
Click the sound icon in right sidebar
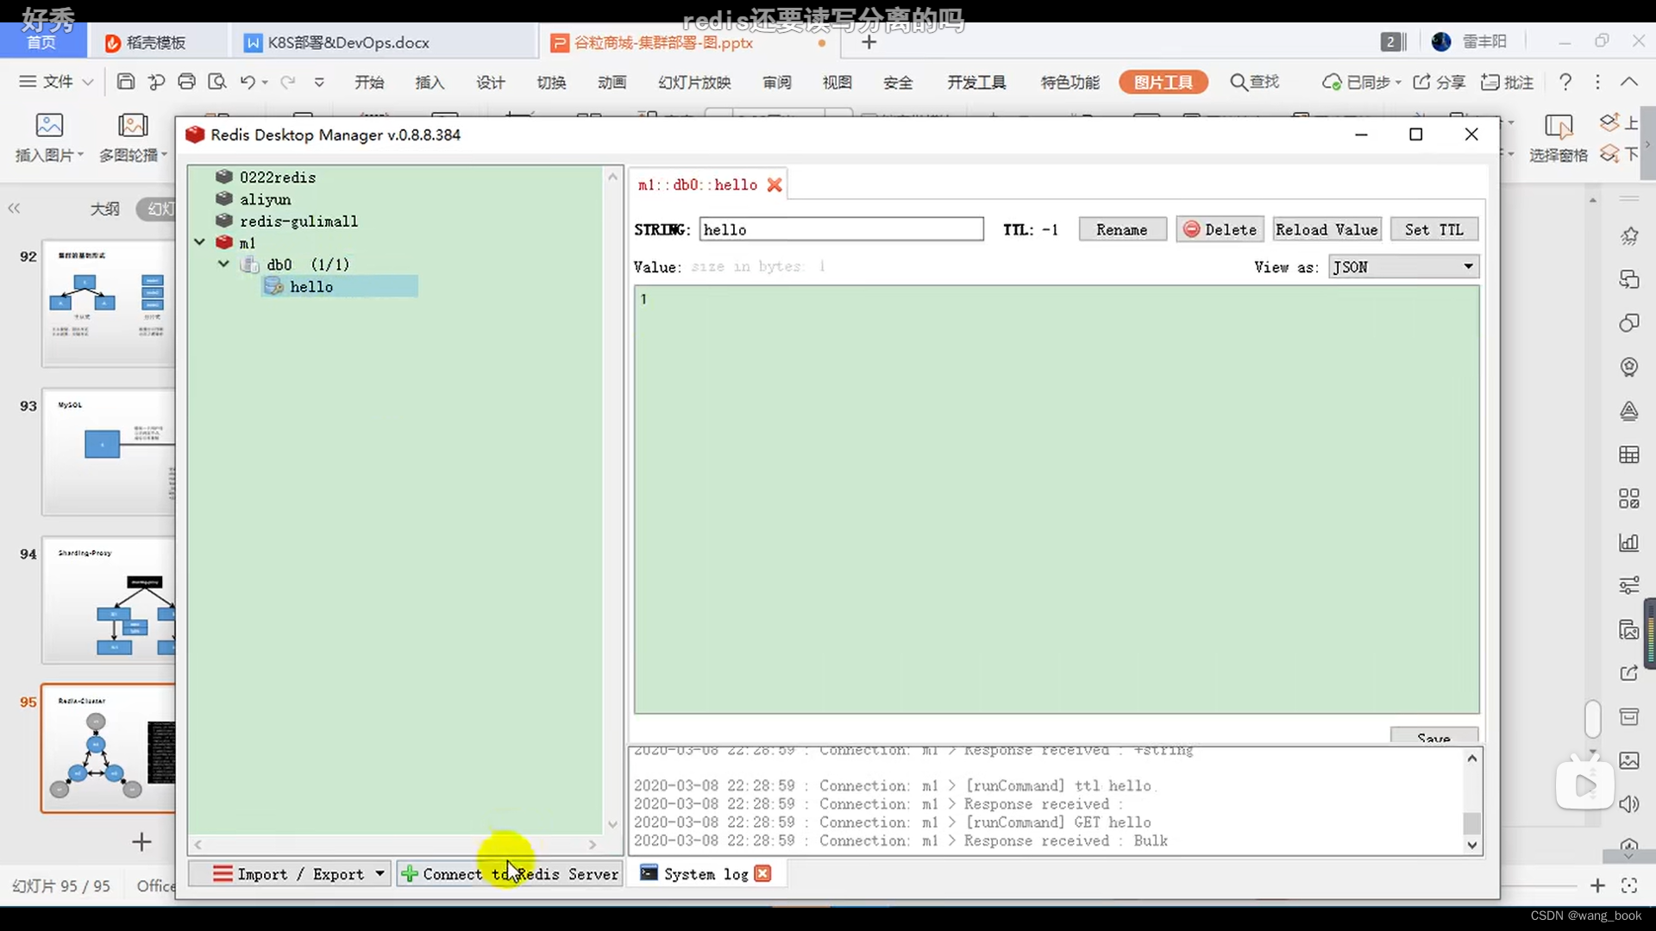pyautogui.click(x=1628, y=804)
